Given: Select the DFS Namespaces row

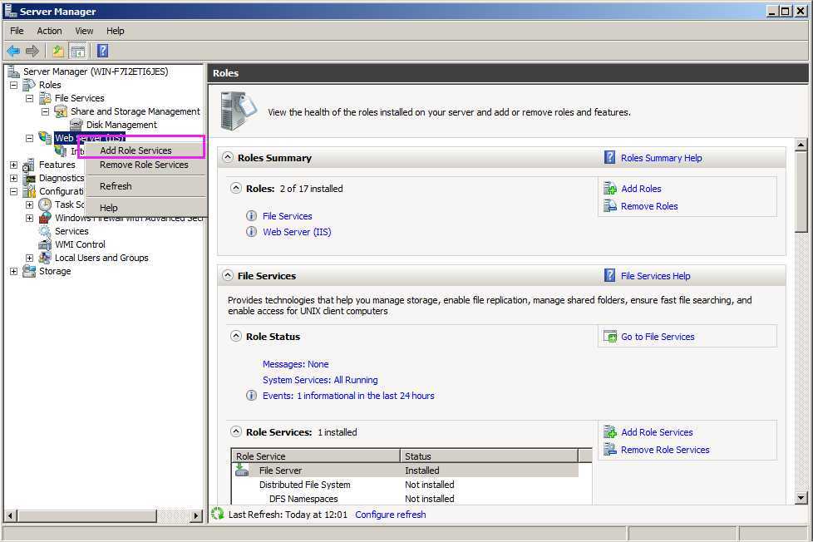Looking at the screenshot, I should click(405, 499).
